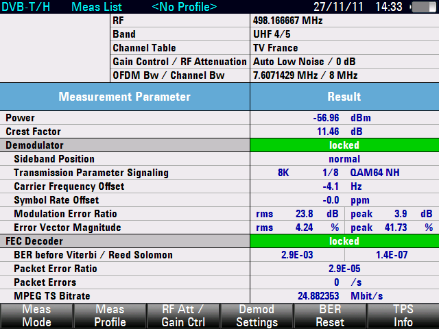Viewport: 439px width, 329px height.
Task: Click the Gain Control / RF Attenuation label
Action: 180,62
